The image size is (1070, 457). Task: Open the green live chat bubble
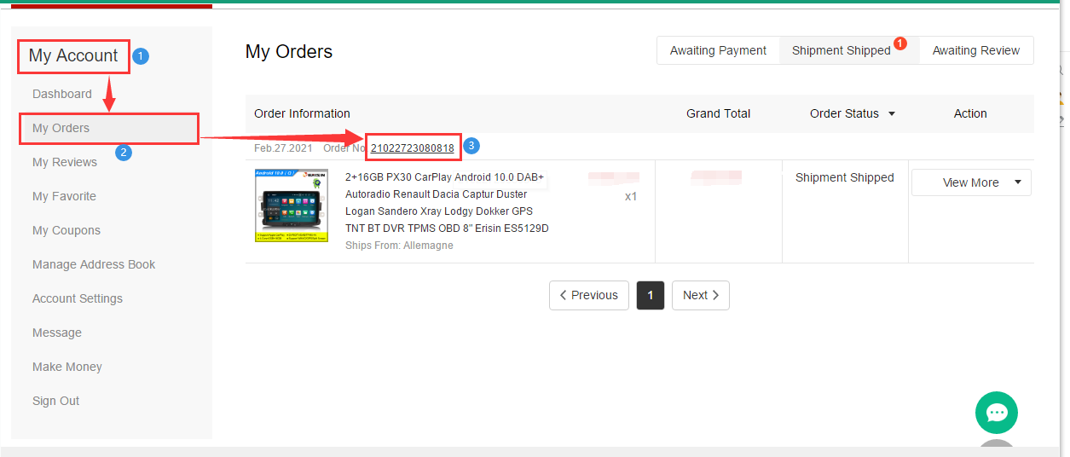pos(997,413)
